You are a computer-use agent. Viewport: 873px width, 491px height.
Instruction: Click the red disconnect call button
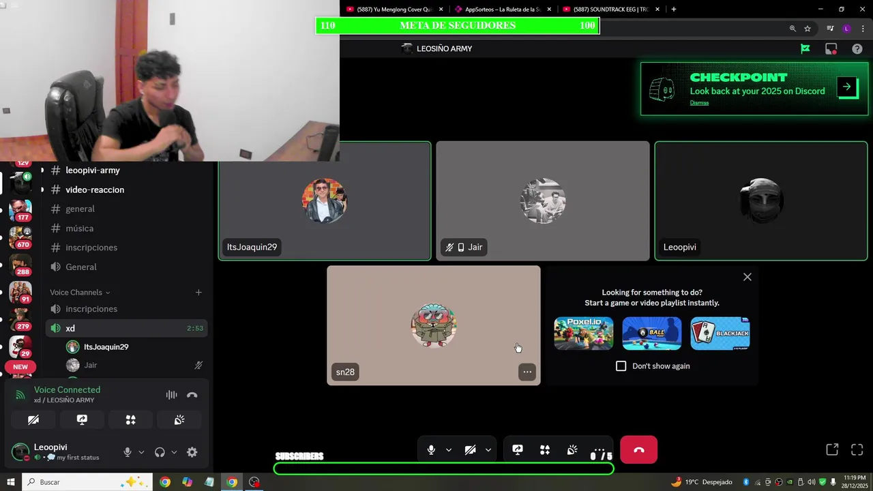click(639, 450)
